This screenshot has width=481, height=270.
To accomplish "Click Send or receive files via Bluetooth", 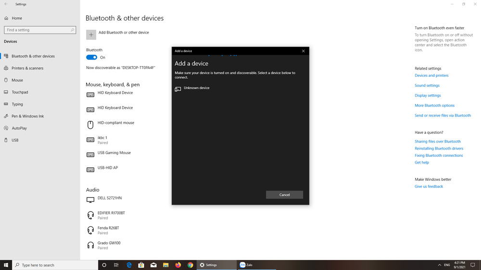I will [443, 116].
